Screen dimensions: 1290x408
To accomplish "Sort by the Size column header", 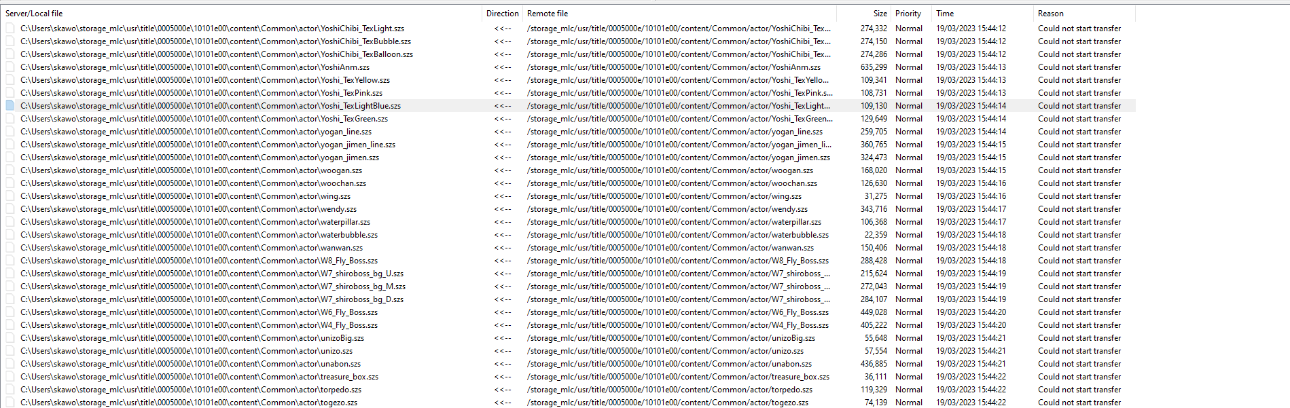I will coord(863,14).
